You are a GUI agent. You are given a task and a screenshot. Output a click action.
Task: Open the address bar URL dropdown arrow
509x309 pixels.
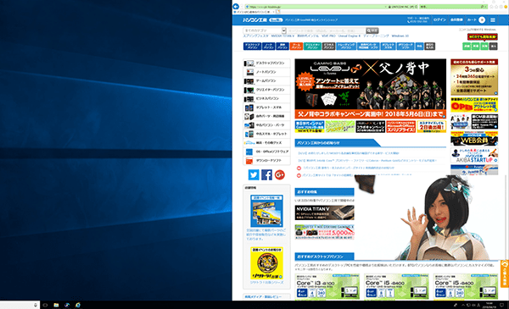click(x=385, y=7)
